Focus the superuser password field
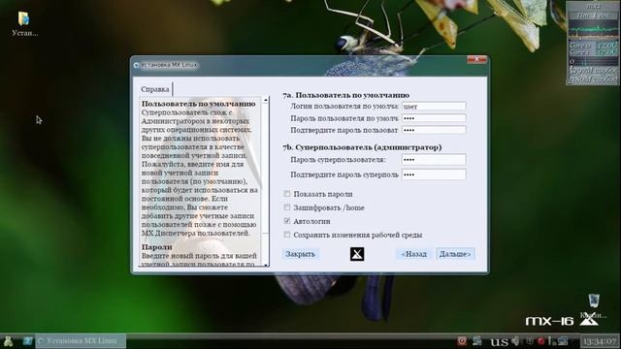621x349 pixels. click(x=434, y=159)
